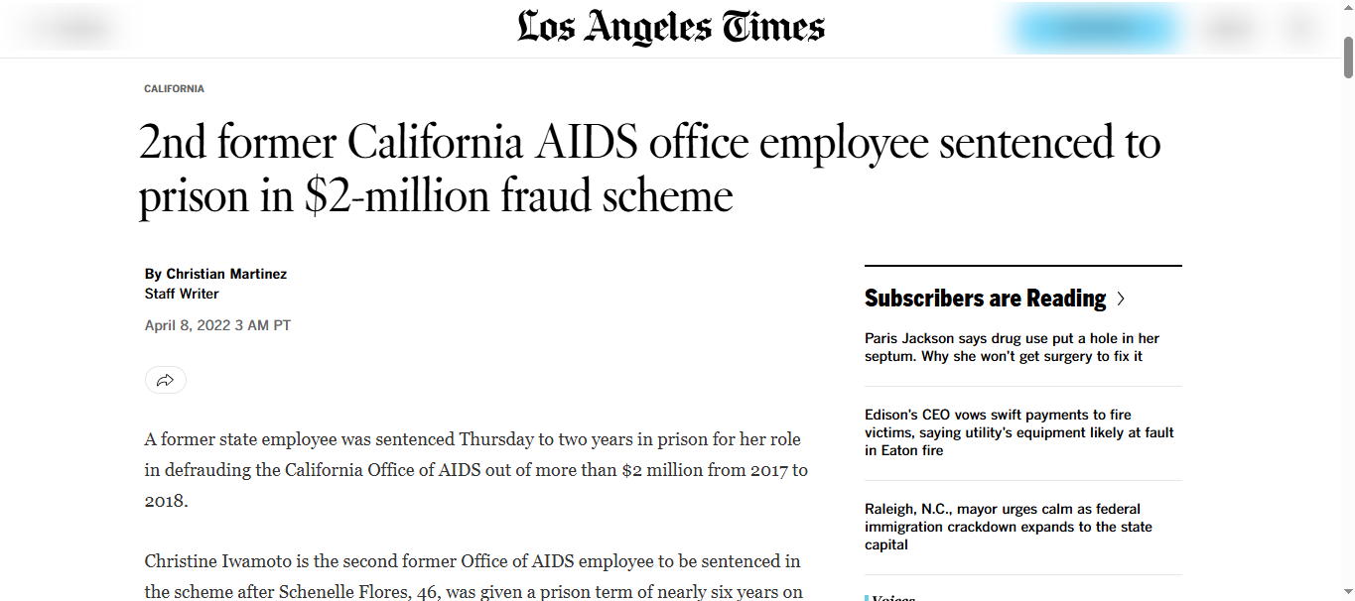
Task: Click the blue Subscribe button
Action: click(x=1093, y=28)
